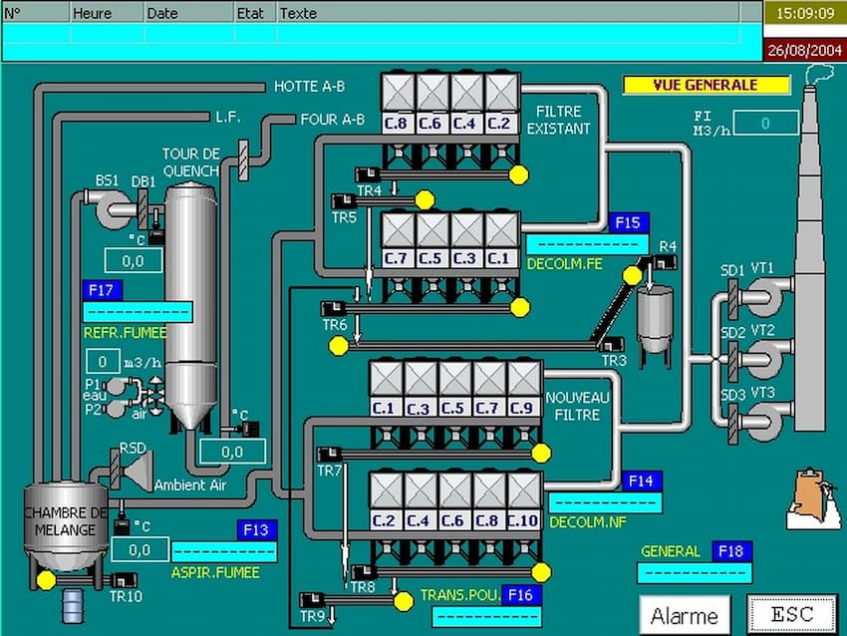Screen dimensions: 847x636
Task: Select F13 ASPIR.FUMEE function key
Action: pyautogui.click(x=256, y=529)
